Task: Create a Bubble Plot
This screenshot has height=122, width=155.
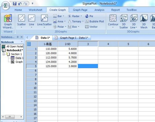Action: click(95, 21)
